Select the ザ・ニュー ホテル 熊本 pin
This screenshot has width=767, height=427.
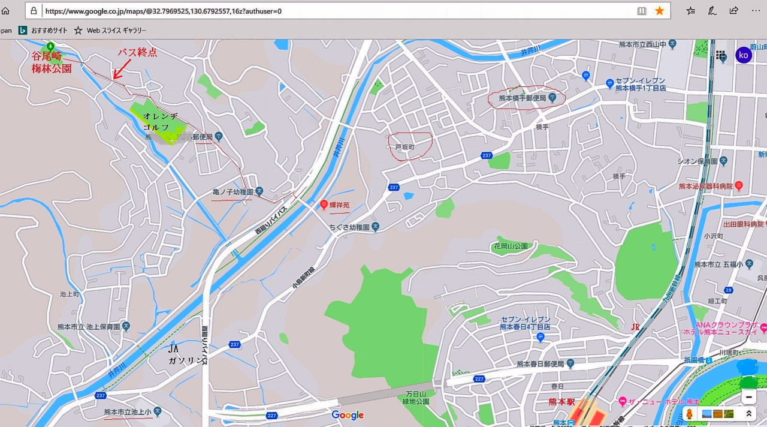tap(623, 401)
